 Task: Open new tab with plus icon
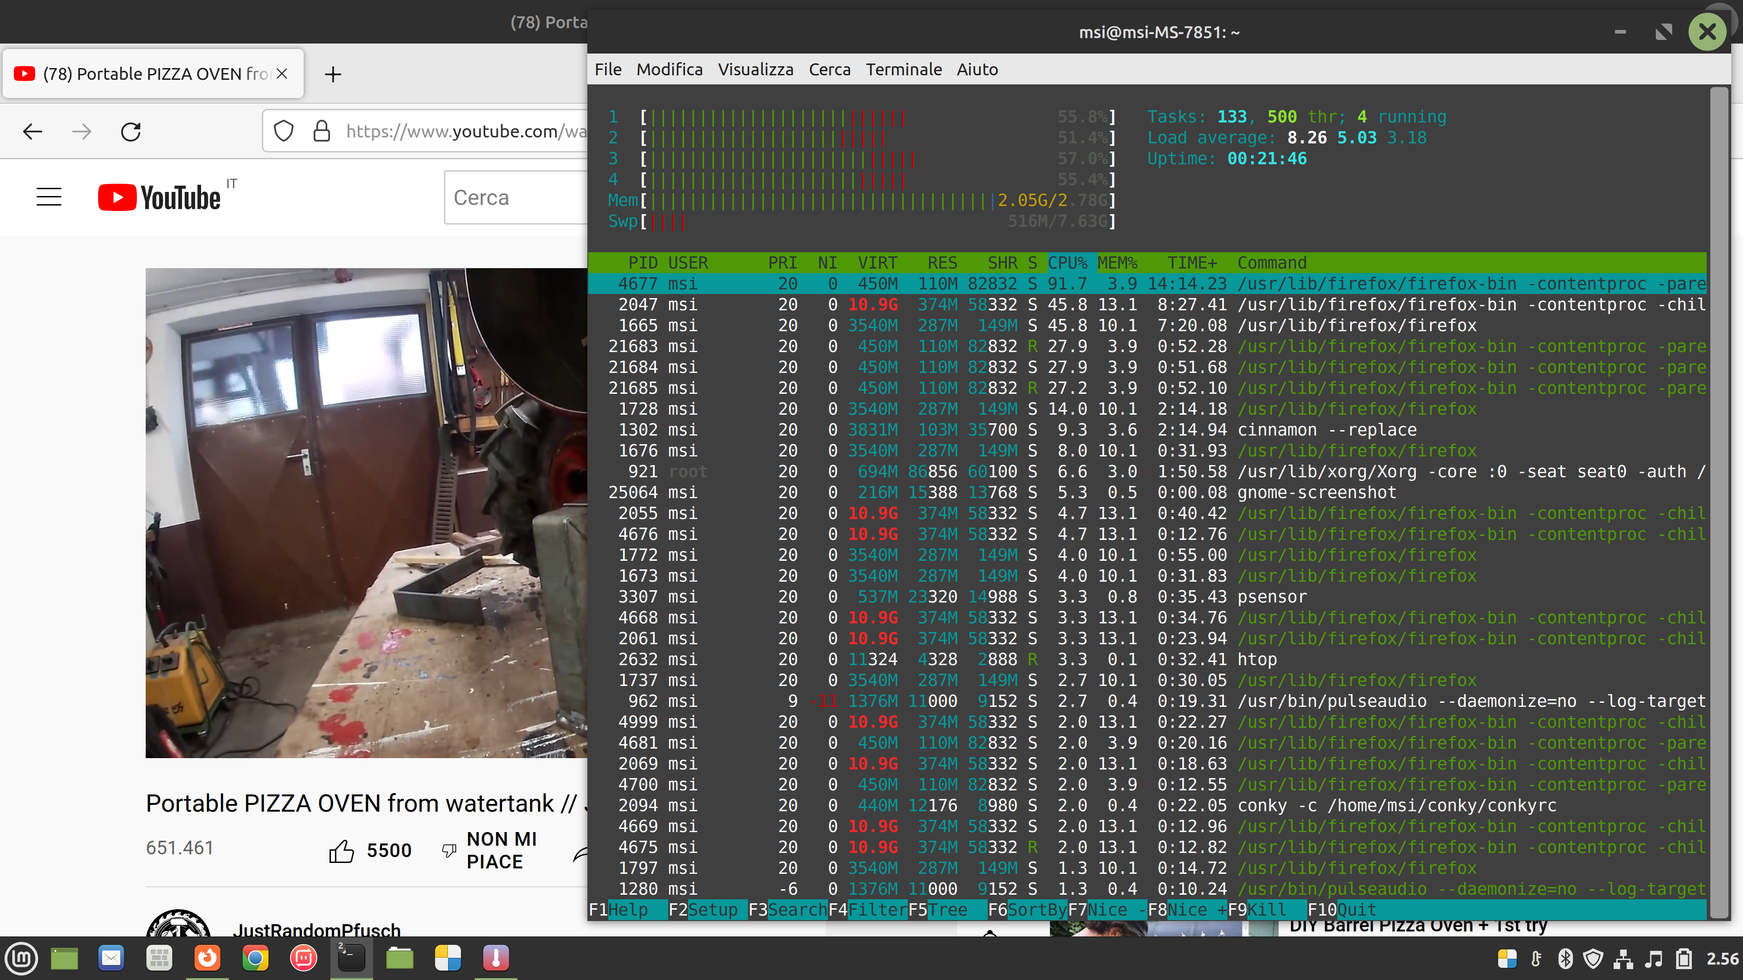pos(332,74)
